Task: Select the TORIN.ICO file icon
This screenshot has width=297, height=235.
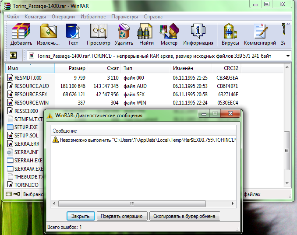Action: pyautogui.click(x=10, y=185)
